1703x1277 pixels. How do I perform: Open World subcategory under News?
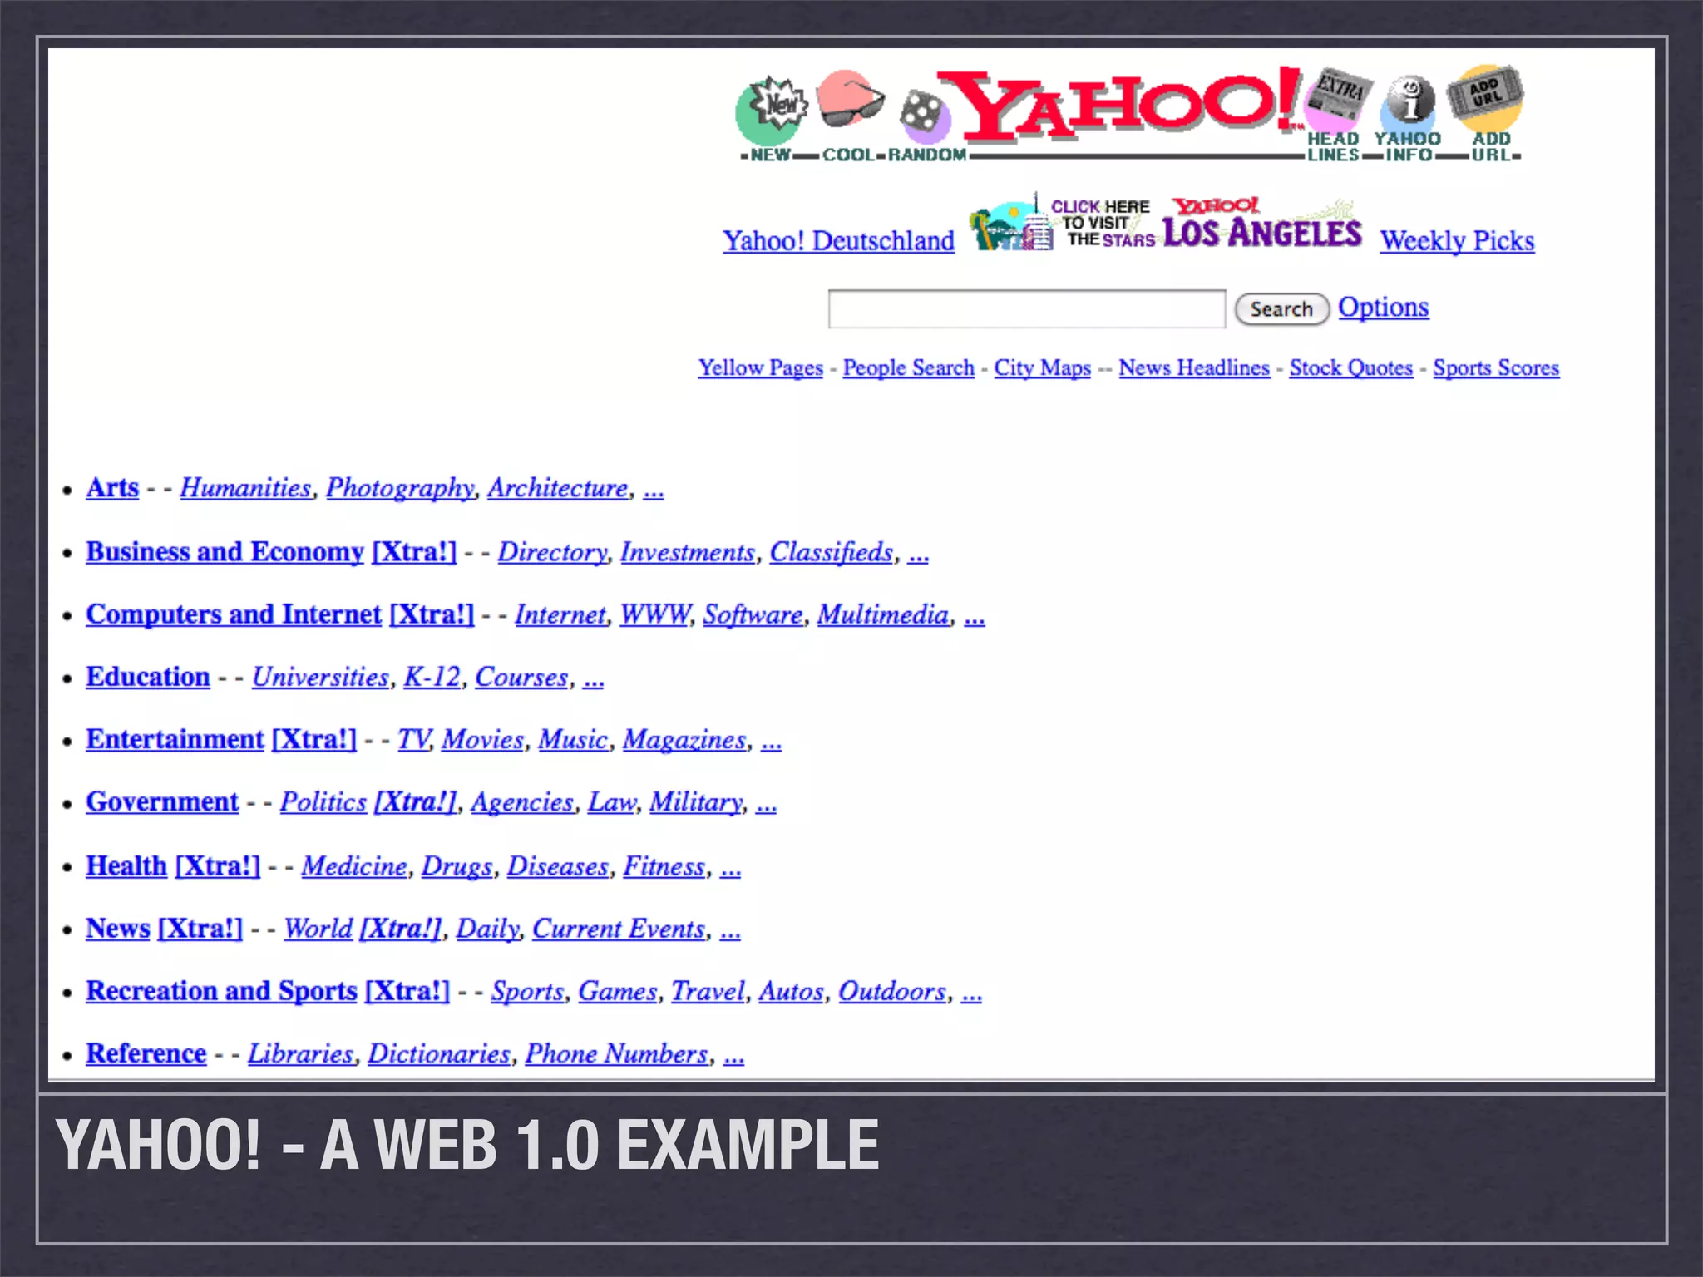pos(318,929)
